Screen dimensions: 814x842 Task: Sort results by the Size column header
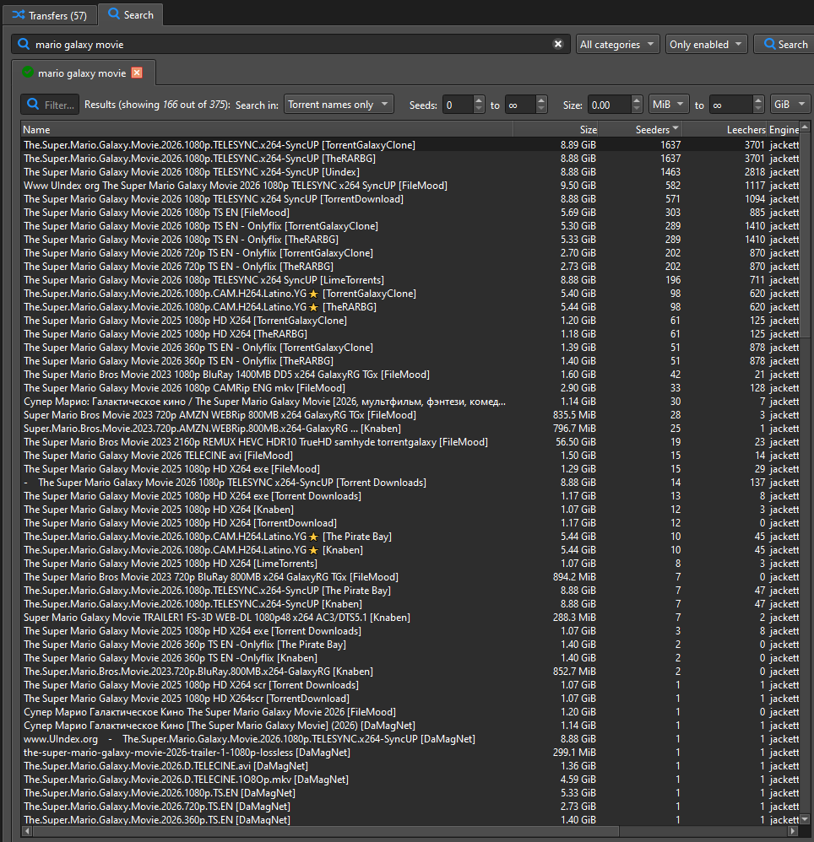tap(555, 129)
